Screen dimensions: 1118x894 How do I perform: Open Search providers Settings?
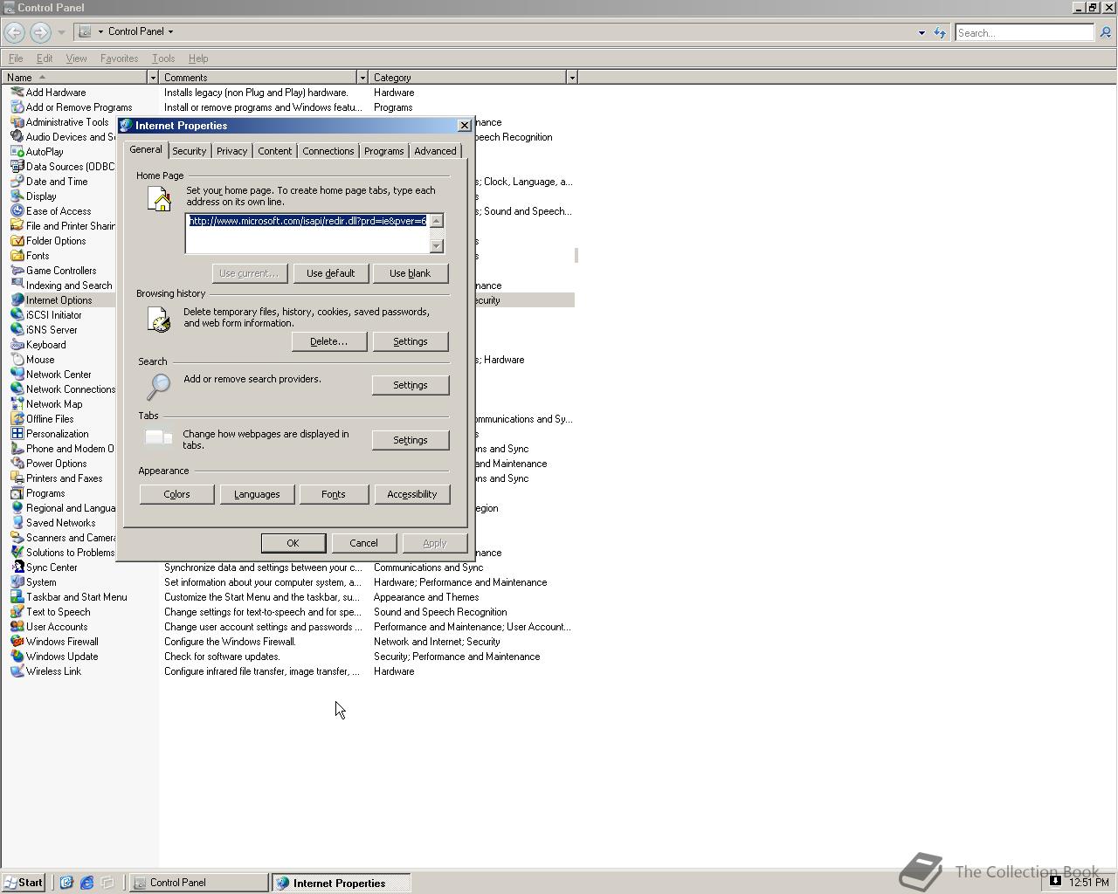click(x=411, y=385)
